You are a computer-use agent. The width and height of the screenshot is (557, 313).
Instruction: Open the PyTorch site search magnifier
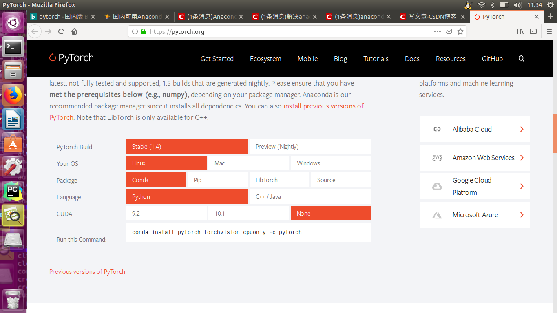click(x=521, y=59)
